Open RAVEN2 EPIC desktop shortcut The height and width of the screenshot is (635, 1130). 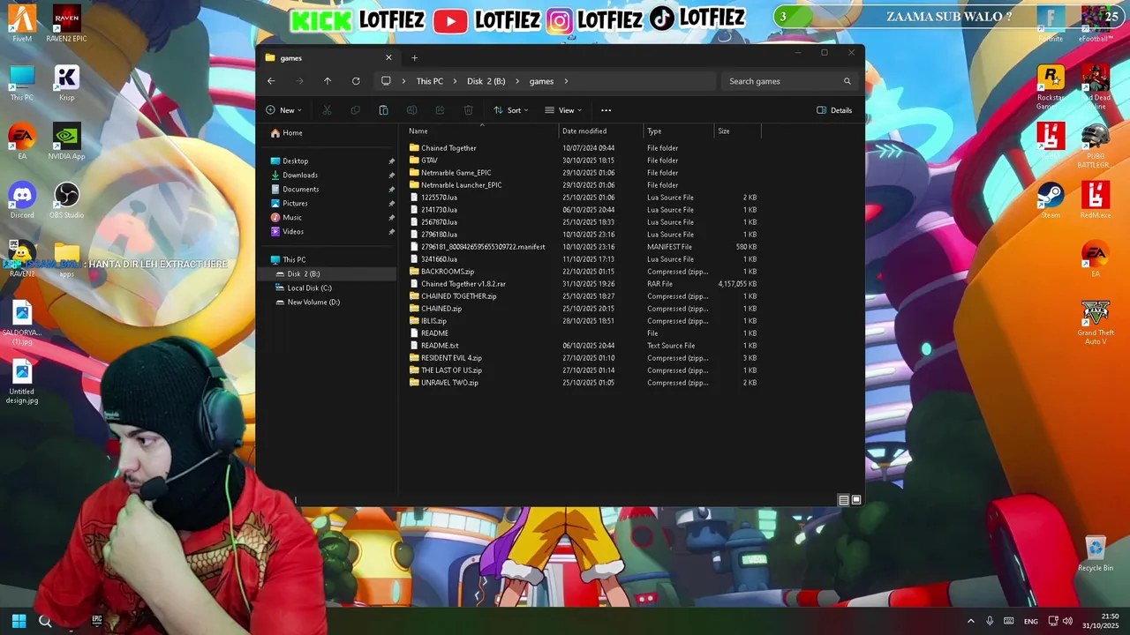66,23
